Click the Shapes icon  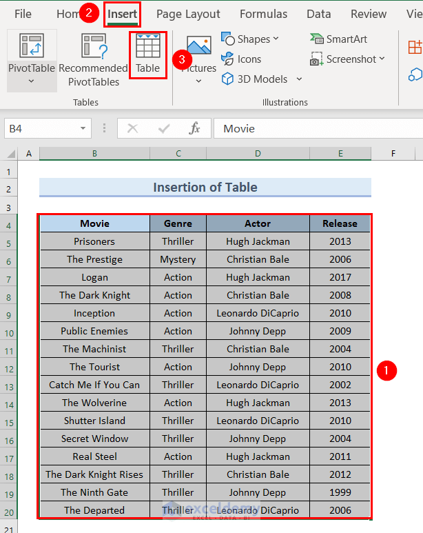coord(227,39)
